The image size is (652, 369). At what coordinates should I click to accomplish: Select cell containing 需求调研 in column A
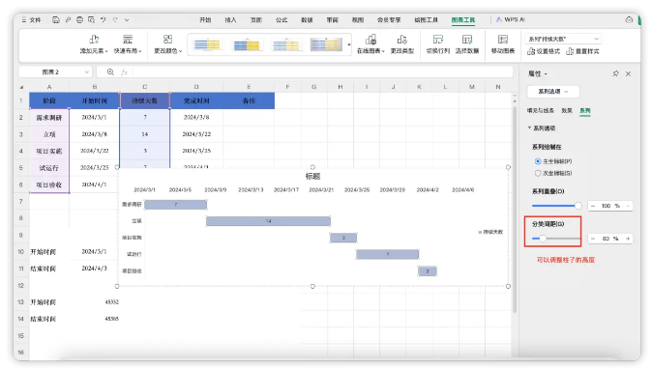click(x=49, y=118)
